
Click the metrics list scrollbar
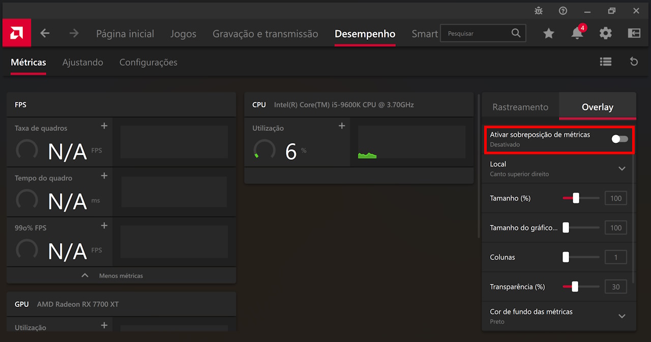478,165
